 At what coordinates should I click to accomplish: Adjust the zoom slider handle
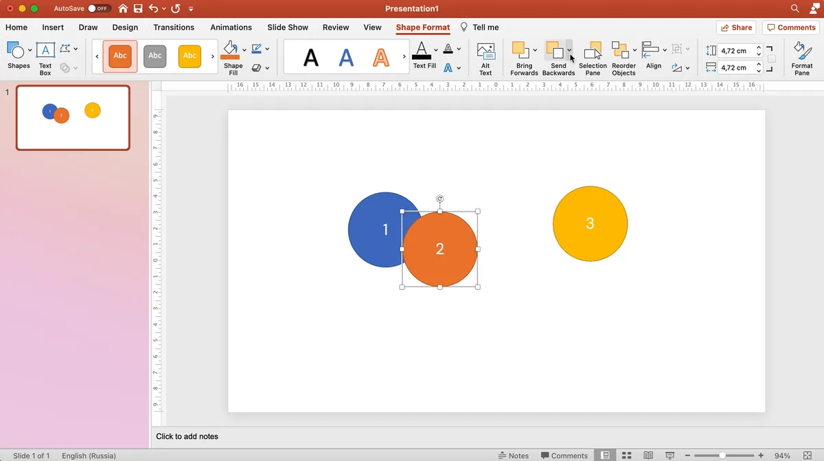tap(722, 456)
